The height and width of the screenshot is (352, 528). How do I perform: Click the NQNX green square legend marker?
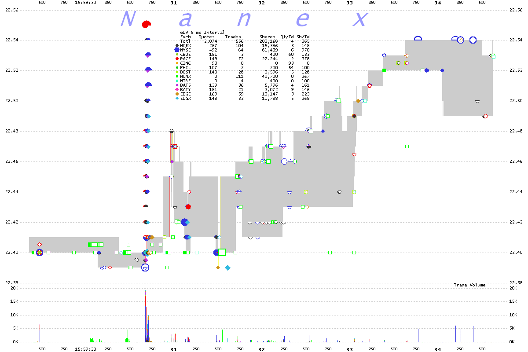pos(177,76)
